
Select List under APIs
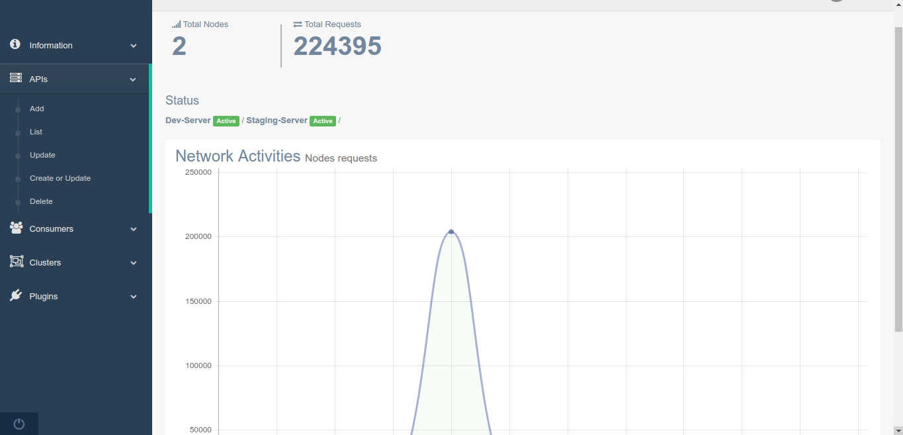(x=36, y=132)
